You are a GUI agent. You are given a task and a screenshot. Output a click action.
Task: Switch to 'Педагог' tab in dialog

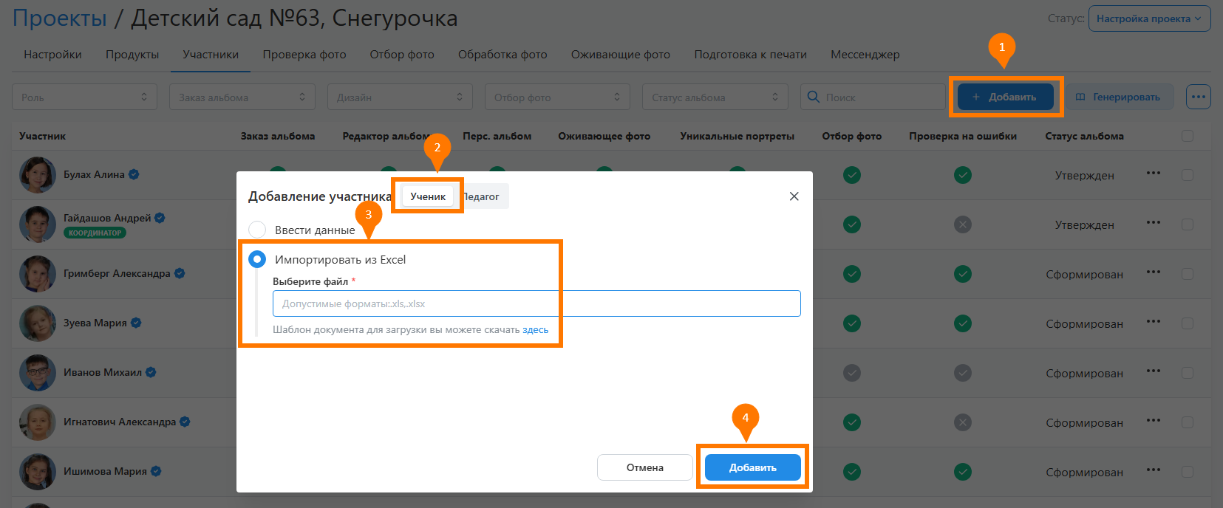pos(483,196)
